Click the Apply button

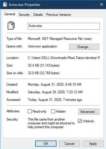click(93, 143)
